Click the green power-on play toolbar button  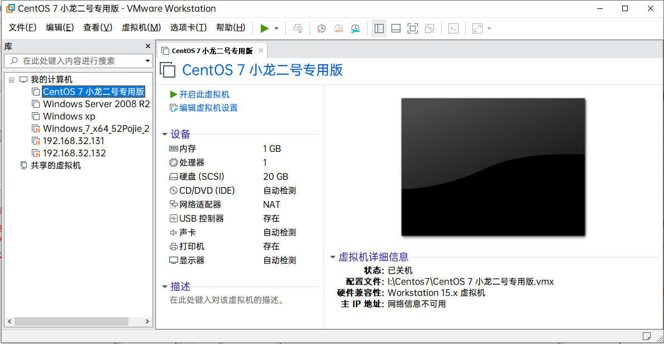[265, 28]
